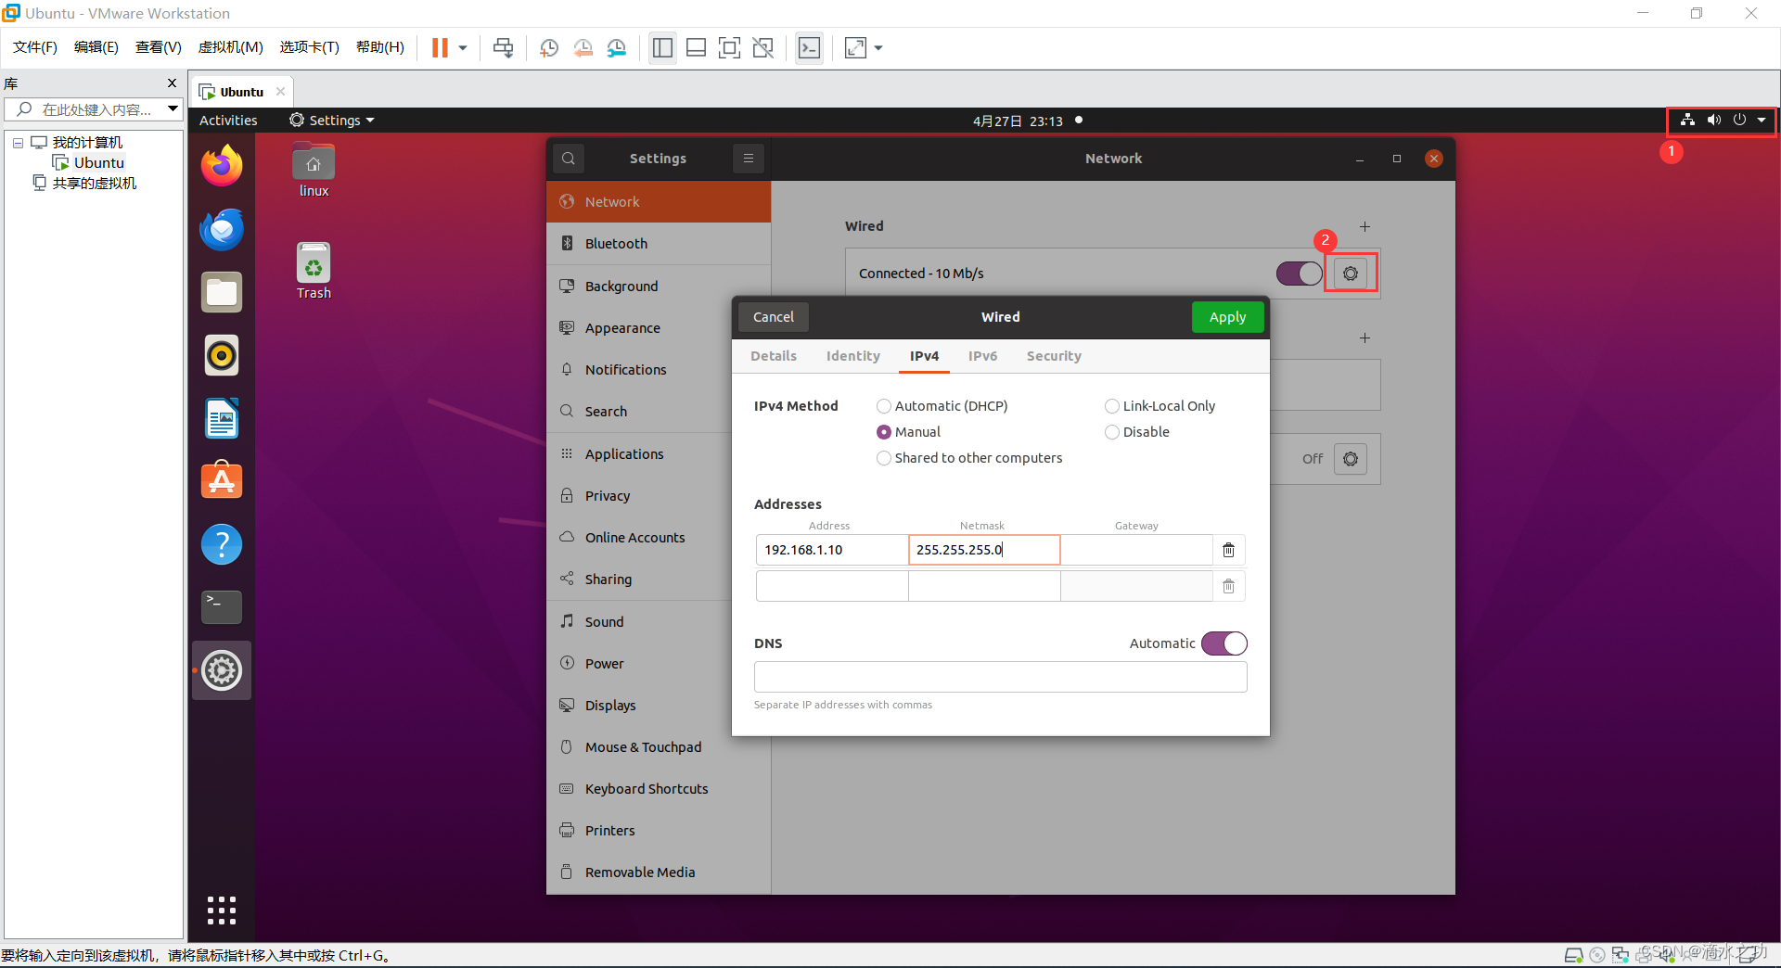Take a snapshot of this virtual machine

tap(548, 47)
